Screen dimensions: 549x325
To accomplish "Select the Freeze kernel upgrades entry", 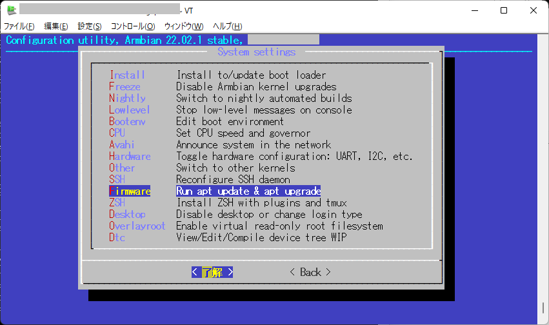I will click(x=223, y=86).
